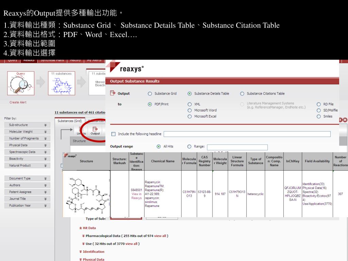Click View in Reaxys link
The width and height of the screenshot is (348, 261).
[x=137, y=196]
